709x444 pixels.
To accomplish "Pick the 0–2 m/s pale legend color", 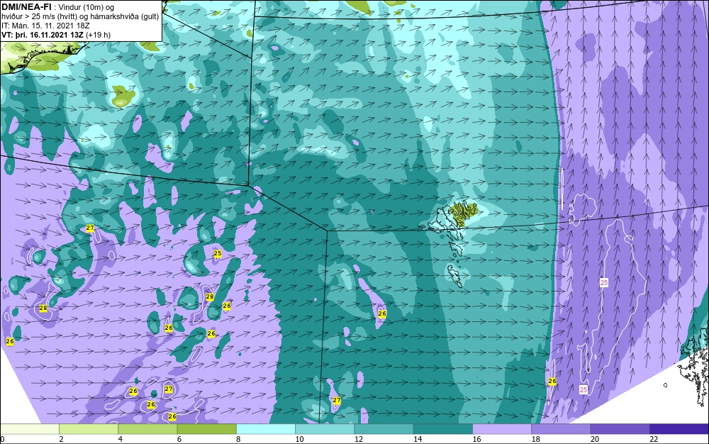I will pos(29,428).
